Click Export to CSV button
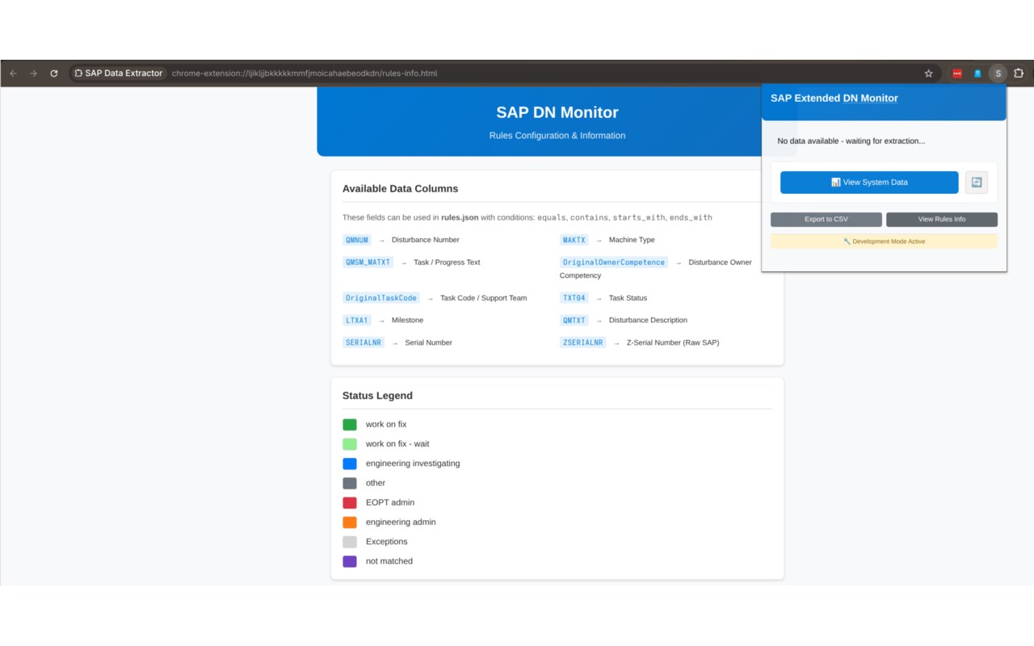The image size is (1034, 646). click(826, 220)
